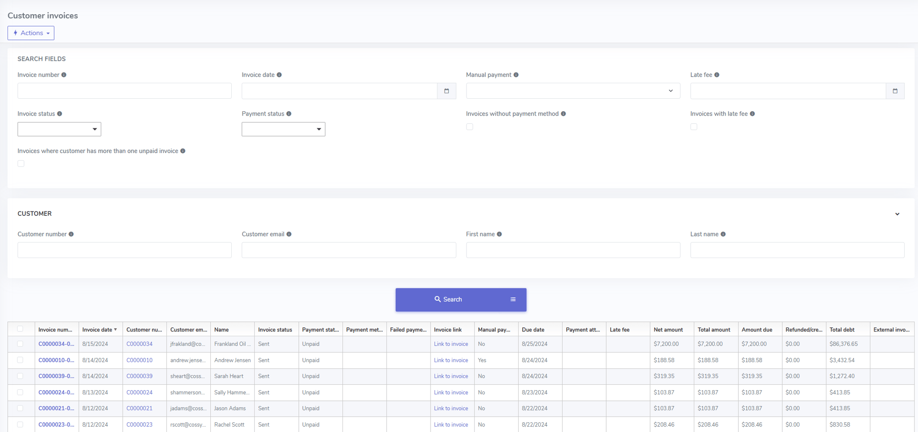
Task: Click info icon for Invoices with late fee
Action: [x=752, y=114]
